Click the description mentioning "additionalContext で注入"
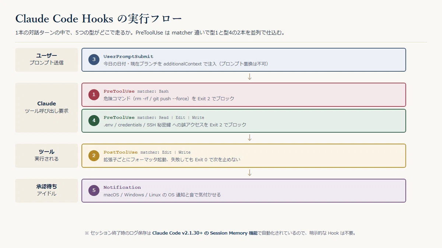The width and height of the screenshot is (442, 248). click(x=186, y=64)
